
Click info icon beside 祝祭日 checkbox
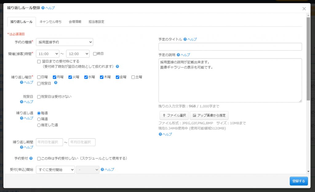point(56,83)
